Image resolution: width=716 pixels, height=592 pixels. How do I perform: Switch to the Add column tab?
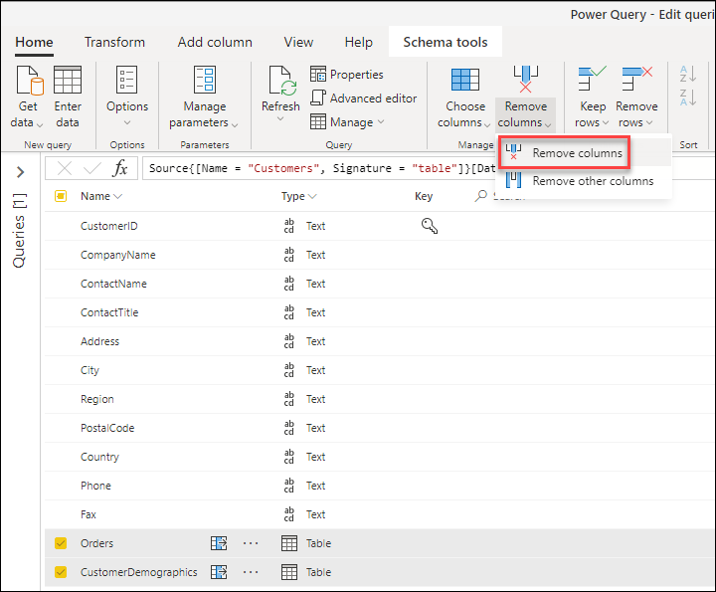pos(215,42)
